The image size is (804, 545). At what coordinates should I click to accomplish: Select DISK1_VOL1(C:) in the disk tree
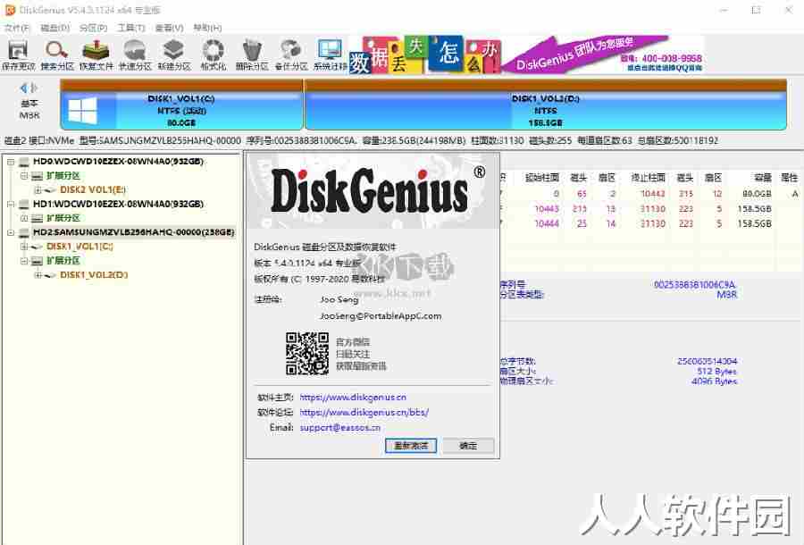pyautogui.click(x=80, y=247)
